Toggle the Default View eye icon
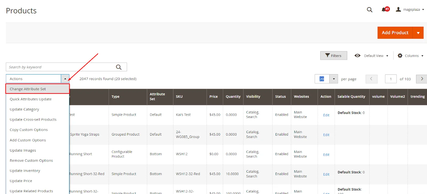This screenshot has width=427, height=194. click(x=357, y=56)
